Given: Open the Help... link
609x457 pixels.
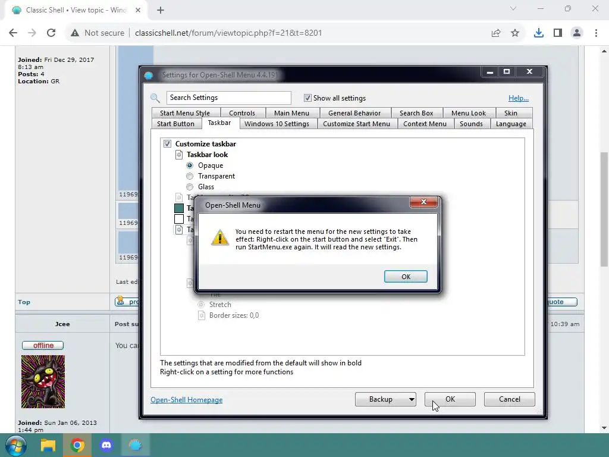Looking at the screenshot, I should point(518,98).
